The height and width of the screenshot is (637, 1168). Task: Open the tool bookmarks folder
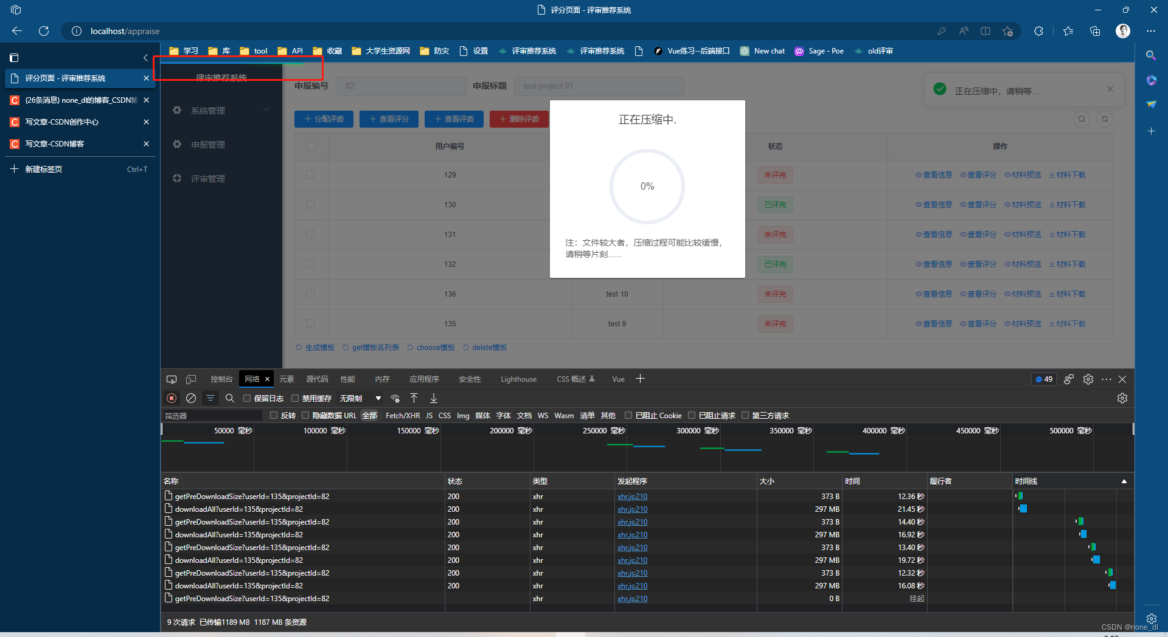254,51
